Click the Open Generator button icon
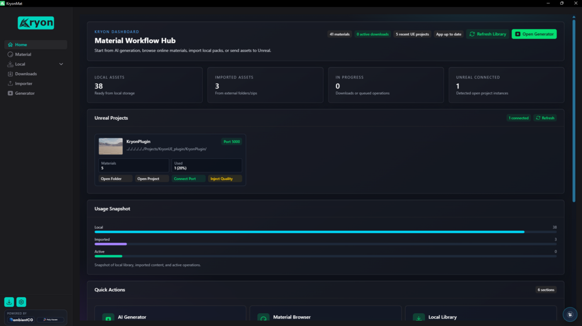Screen dimensions: 582x326 [518, 34]
